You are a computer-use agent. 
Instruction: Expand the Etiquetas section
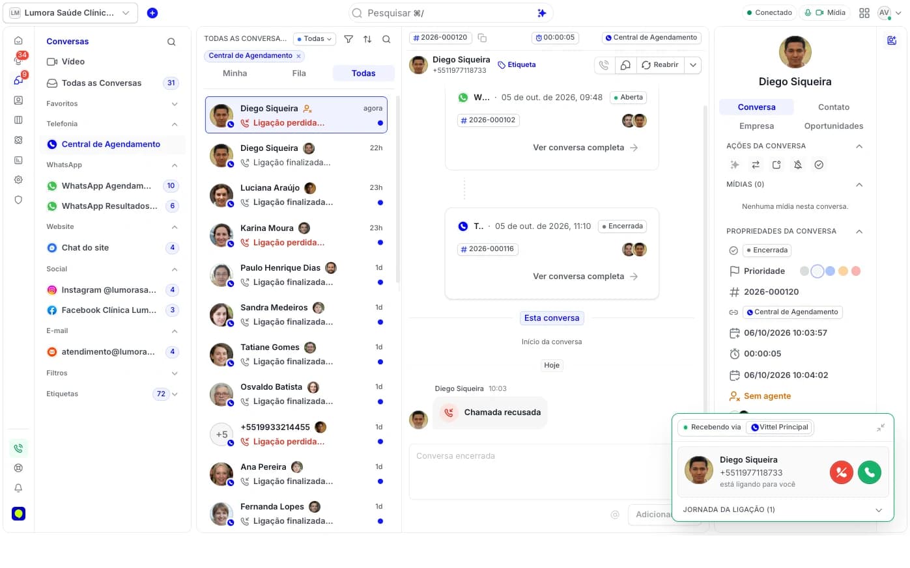coord(175,394)
